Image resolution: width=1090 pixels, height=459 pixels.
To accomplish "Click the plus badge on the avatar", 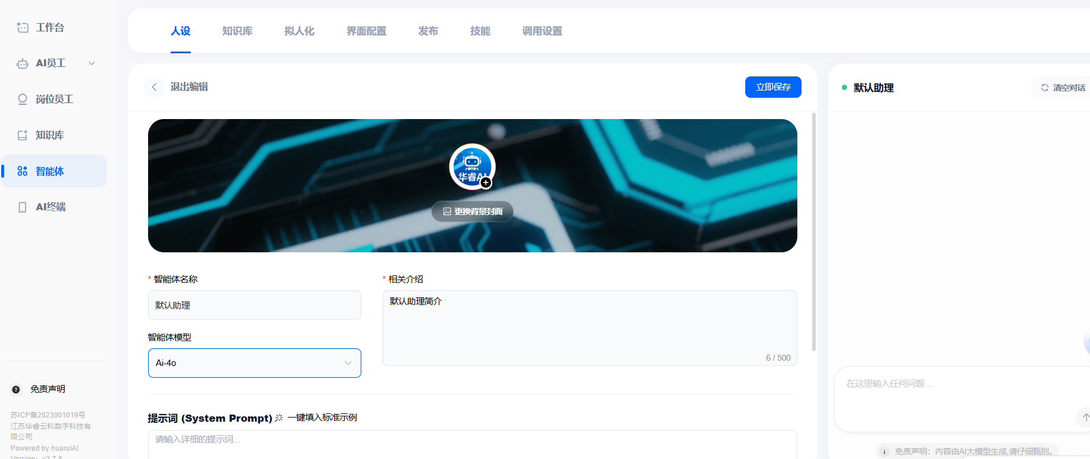I will pyautogui.click(x=486, y=182).
